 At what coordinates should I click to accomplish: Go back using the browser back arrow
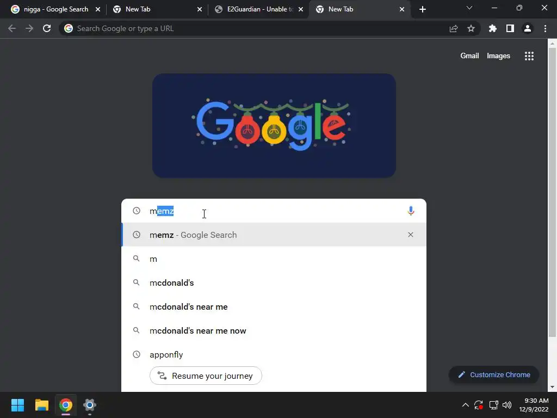[12, 28]
